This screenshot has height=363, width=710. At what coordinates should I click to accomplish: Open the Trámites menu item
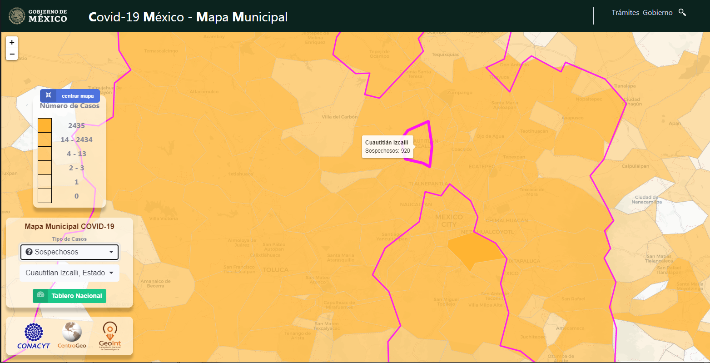(625, 13)
